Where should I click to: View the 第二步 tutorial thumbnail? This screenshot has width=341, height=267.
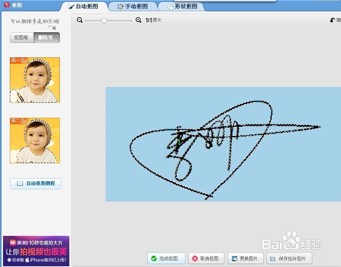point(35,141)
